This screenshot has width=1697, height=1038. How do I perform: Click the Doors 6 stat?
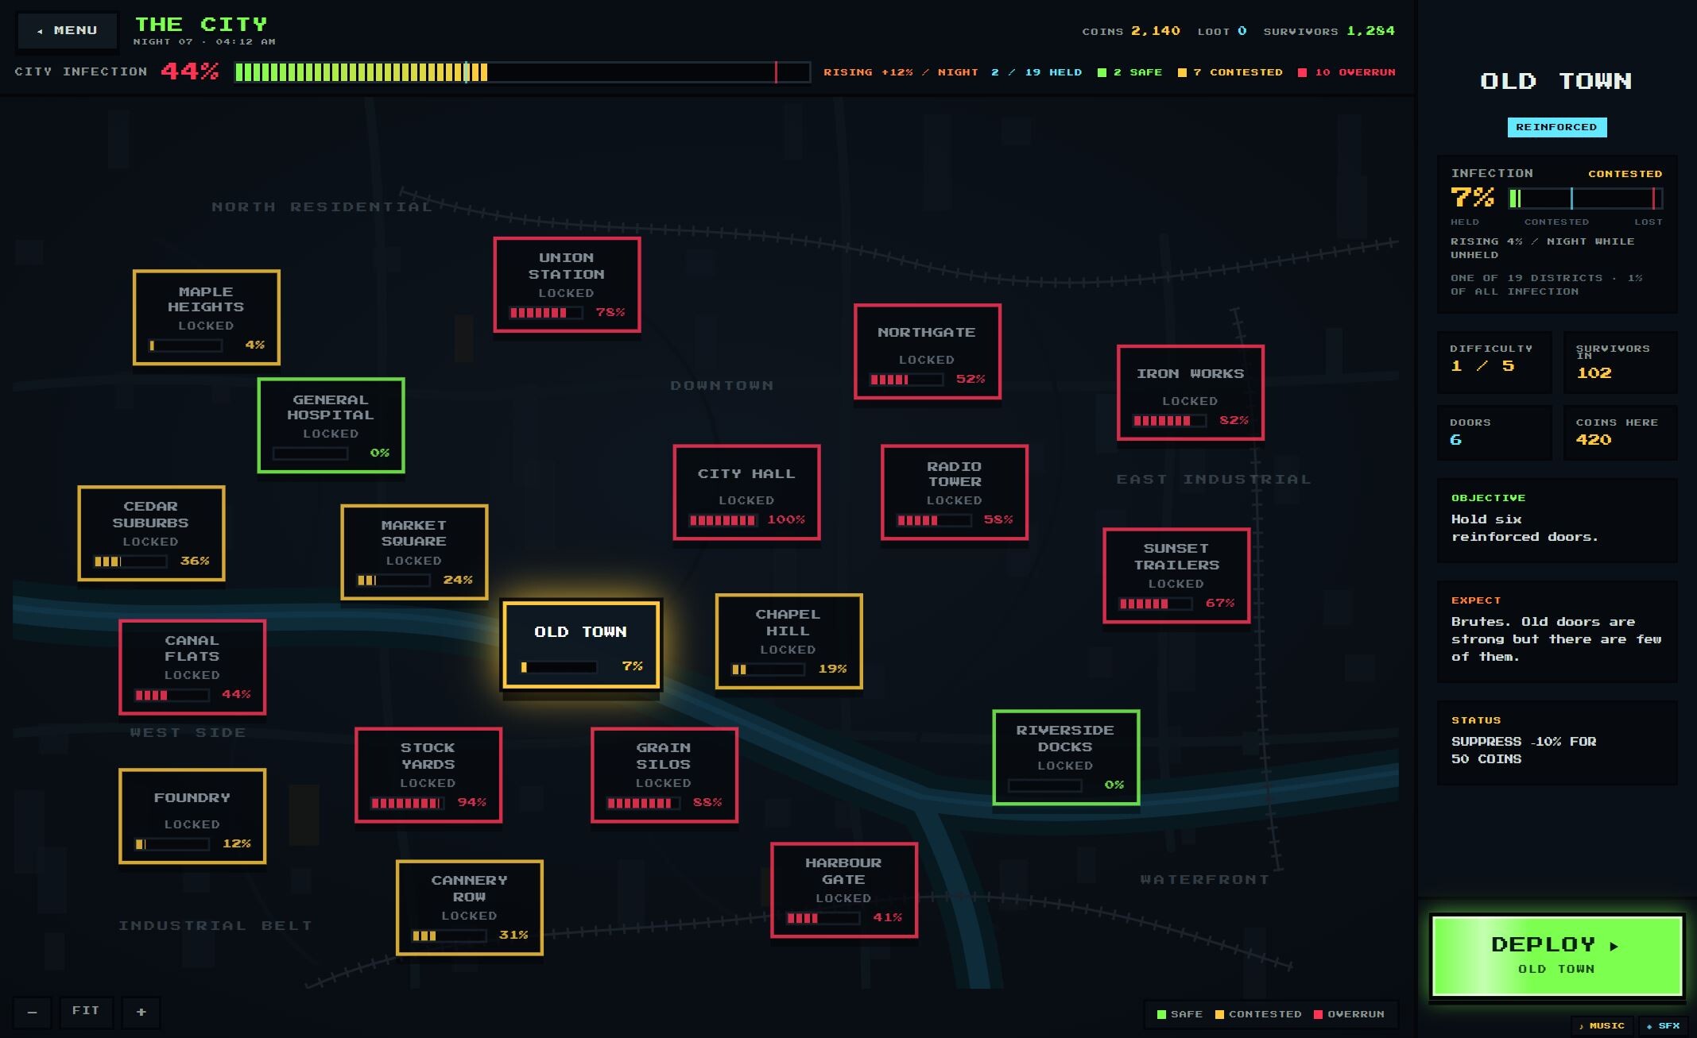[1494, 432]
